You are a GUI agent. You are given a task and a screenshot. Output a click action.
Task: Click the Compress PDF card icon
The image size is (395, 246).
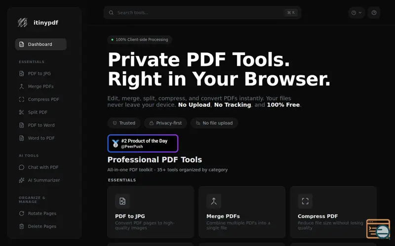coord(305,201)
